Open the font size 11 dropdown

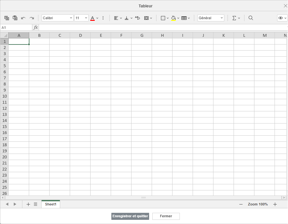[81, 18]
